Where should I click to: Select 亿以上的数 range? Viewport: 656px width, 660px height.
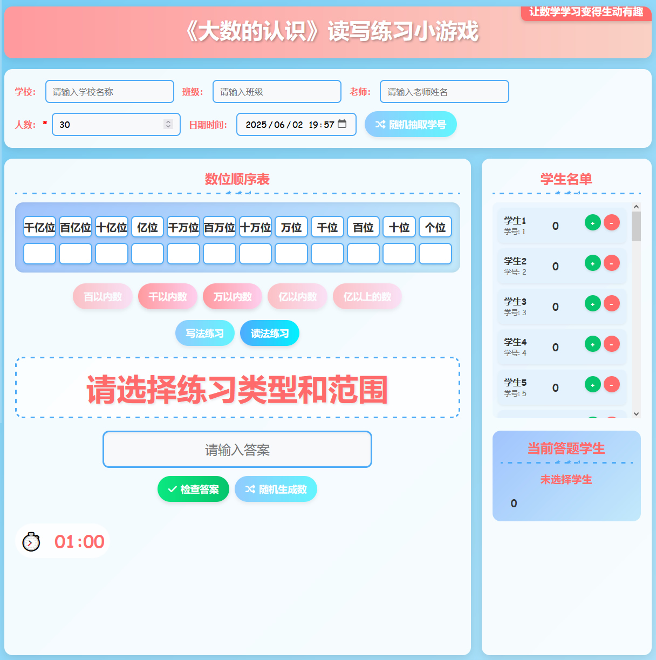point(367,296)
